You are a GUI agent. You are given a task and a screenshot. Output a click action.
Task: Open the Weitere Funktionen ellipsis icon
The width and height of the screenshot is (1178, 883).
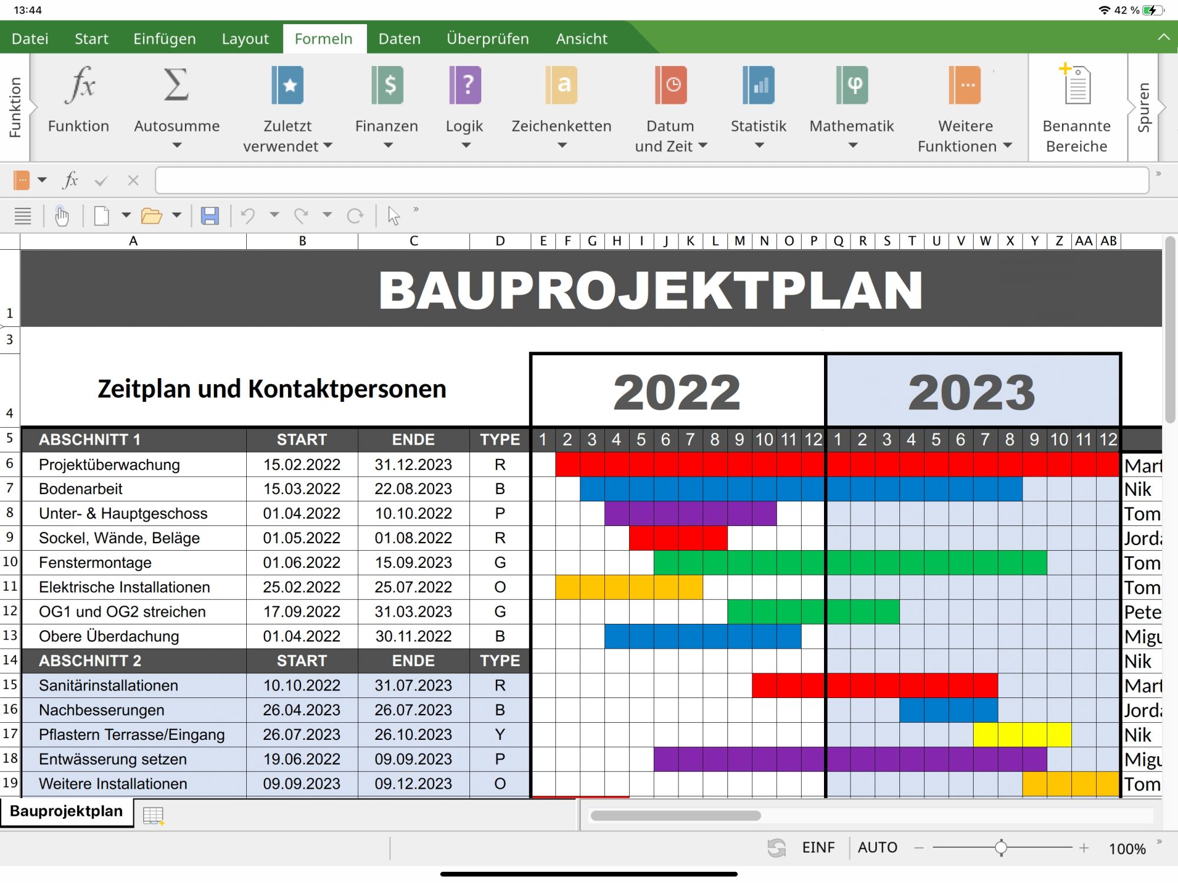coord(965,85)
